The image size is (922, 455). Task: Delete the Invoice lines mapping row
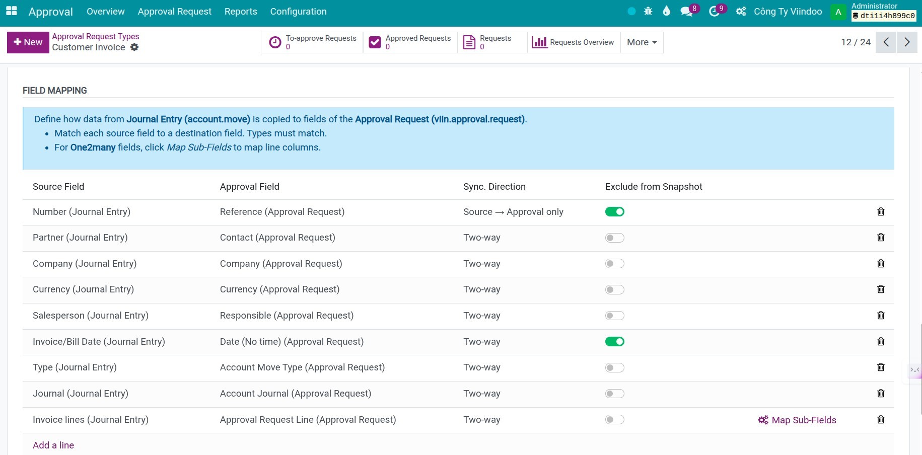coord(881,420)
